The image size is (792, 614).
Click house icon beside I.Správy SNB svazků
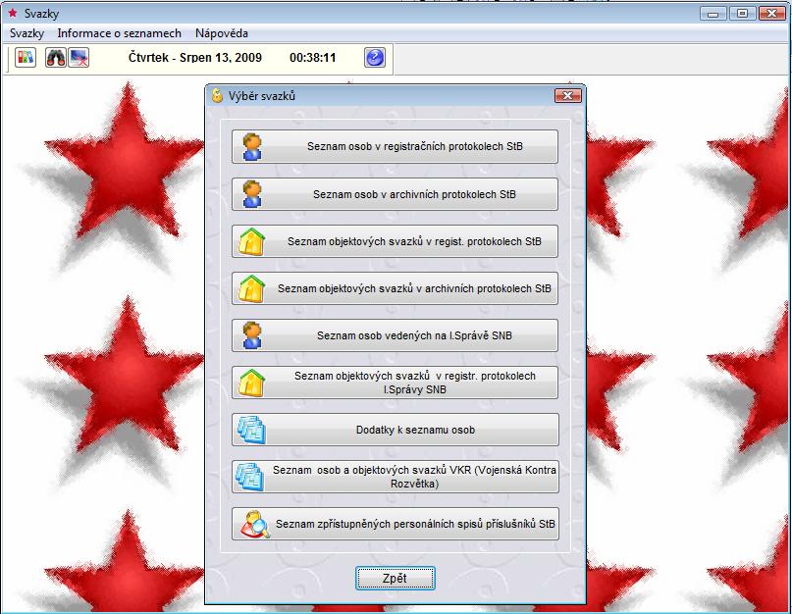tap(252, 383)
